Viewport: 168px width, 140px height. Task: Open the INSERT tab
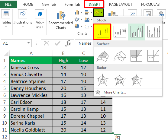[x=94, y=5]
